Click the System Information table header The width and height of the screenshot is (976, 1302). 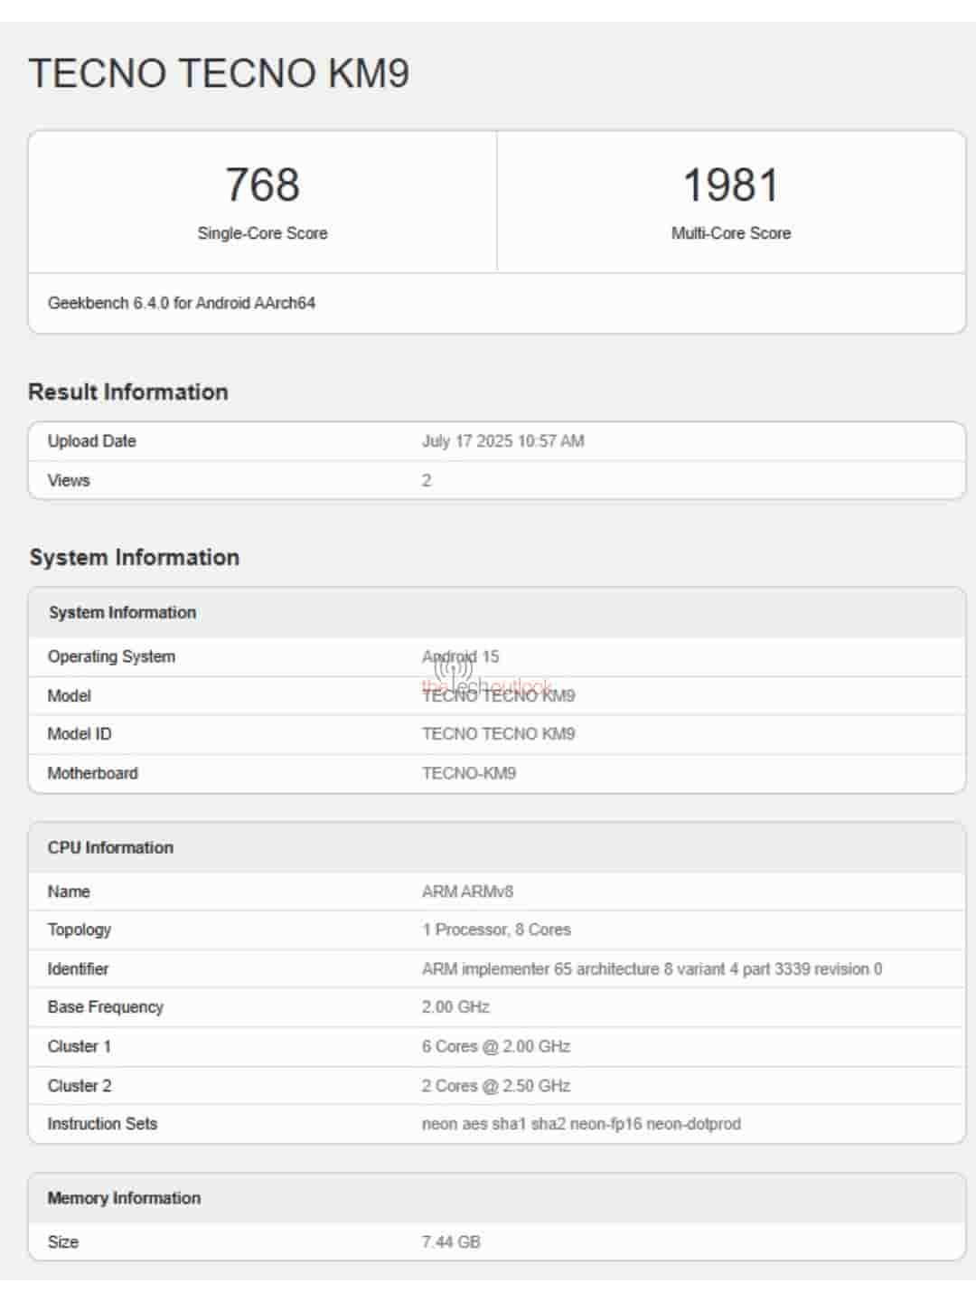pyautogui.click(x=122, y=612)
